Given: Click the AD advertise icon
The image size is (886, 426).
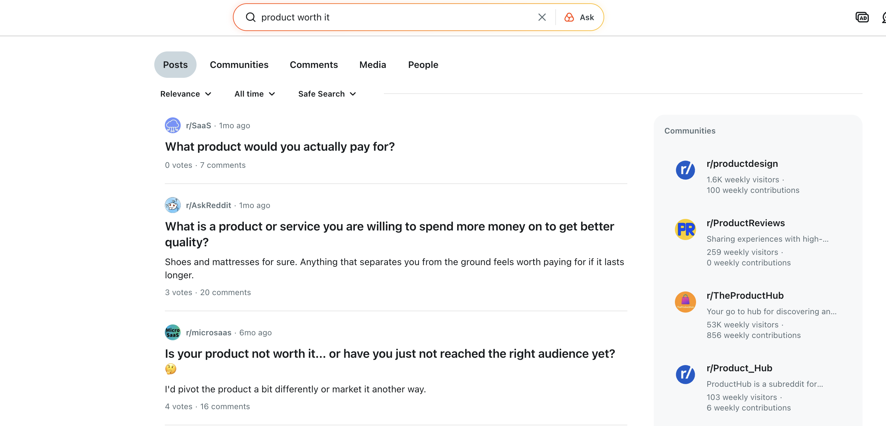Looking at the screenshot, I should point(862,17).
